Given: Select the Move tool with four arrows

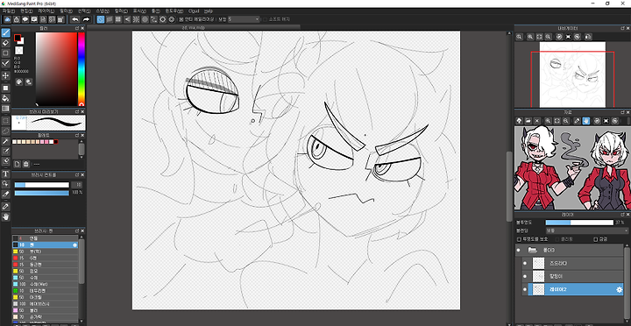Looking at the screenshot, I should (5, 75).
